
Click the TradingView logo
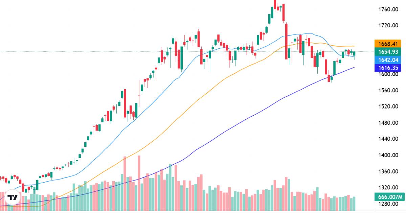pyautogui.click(x=13, y=198)
